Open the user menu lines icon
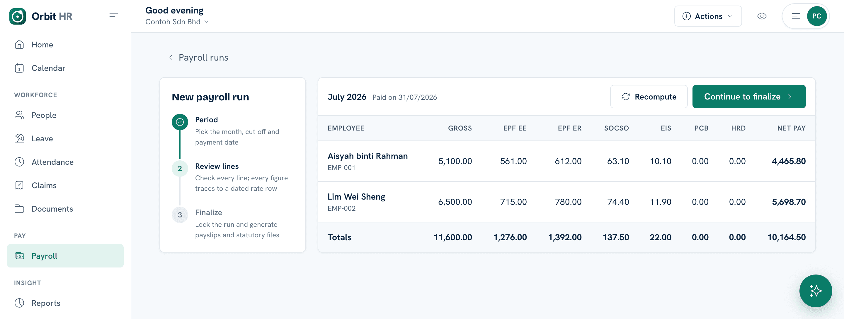 [x=796, y=16]
